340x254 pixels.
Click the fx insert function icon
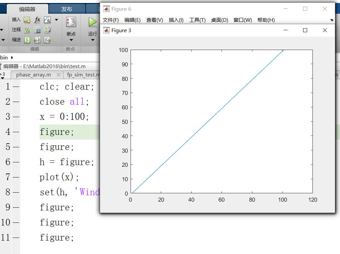click(x=37, y=20)
